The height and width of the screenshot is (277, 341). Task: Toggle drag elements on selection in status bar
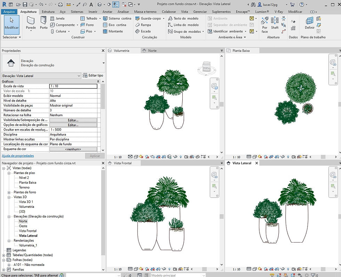tap(300, 275)
